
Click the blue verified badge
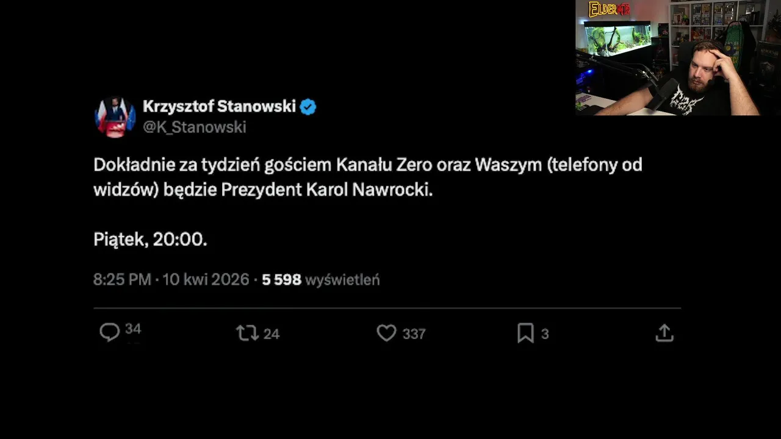[308, 107]
